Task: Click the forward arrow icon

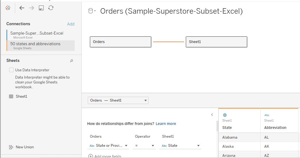Action: pos(32,8)
